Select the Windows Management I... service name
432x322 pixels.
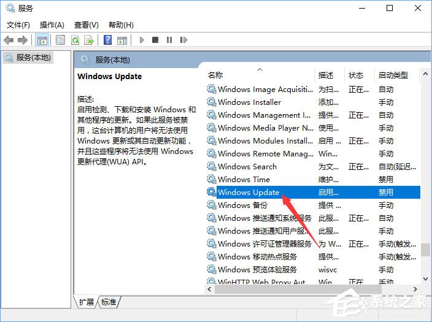[264, 115]
